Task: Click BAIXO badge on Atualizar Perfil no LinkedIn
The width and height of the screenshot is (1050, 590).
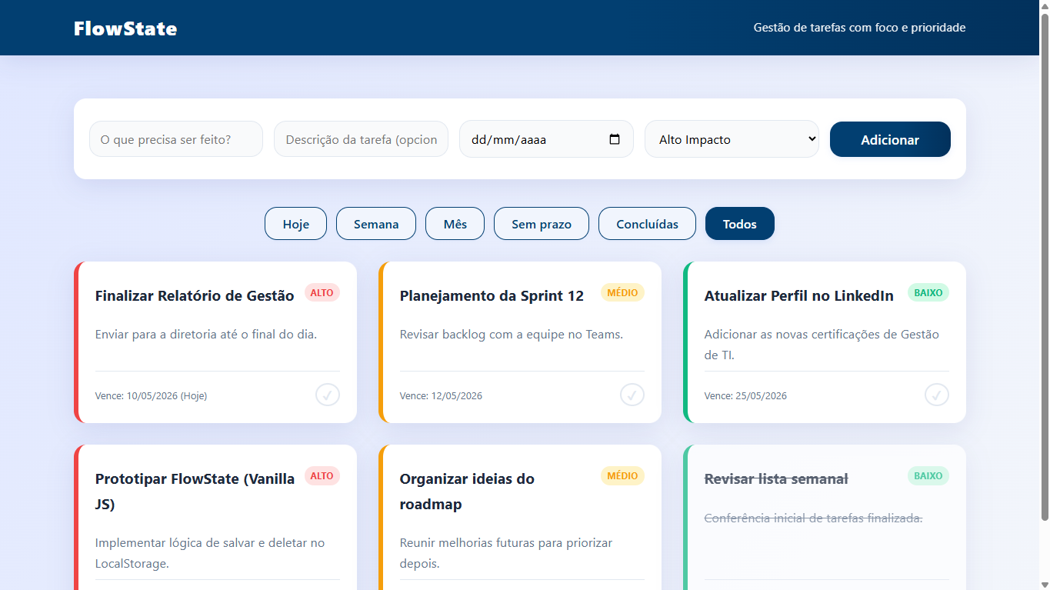Action: tap(928, 292)
